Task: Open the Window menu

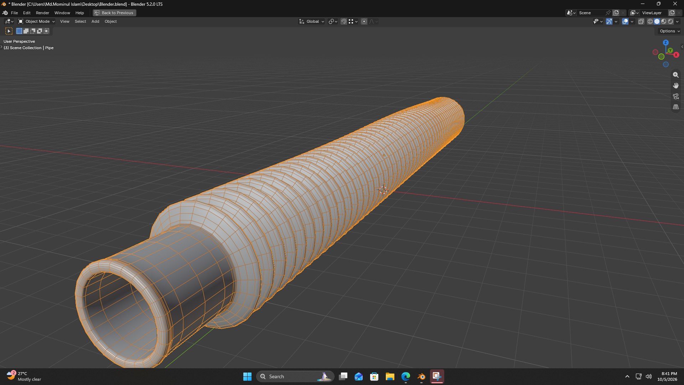Action: click(62, 13)
